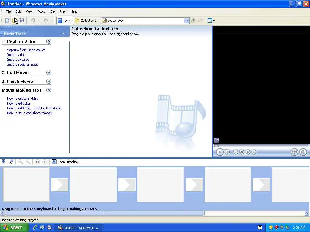Image resolution: width=310 pixels, height=232 pixels.
Task: Open the Collections combo box dropdown
Action: (x=186, y=21)
